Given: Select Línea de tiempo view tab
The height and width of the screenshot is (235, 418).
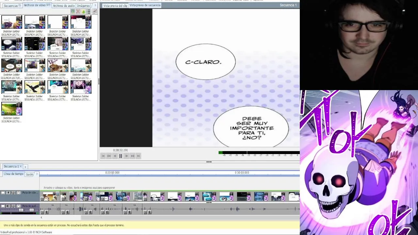Looking at the screenshot, I should [13, 174].
